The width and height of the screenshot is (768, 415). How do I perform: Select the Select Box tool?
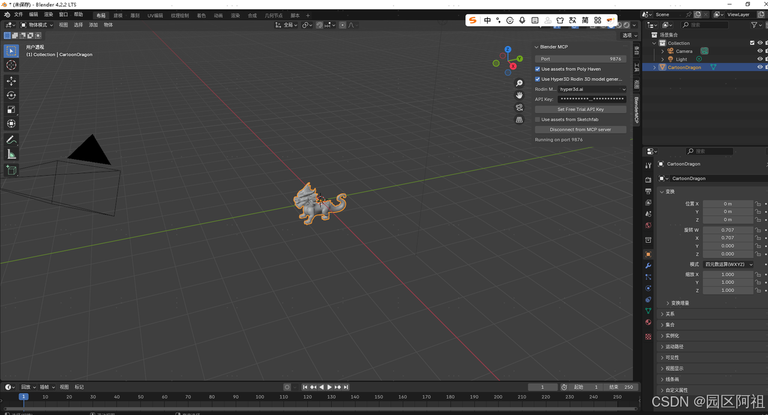(11, 51)
